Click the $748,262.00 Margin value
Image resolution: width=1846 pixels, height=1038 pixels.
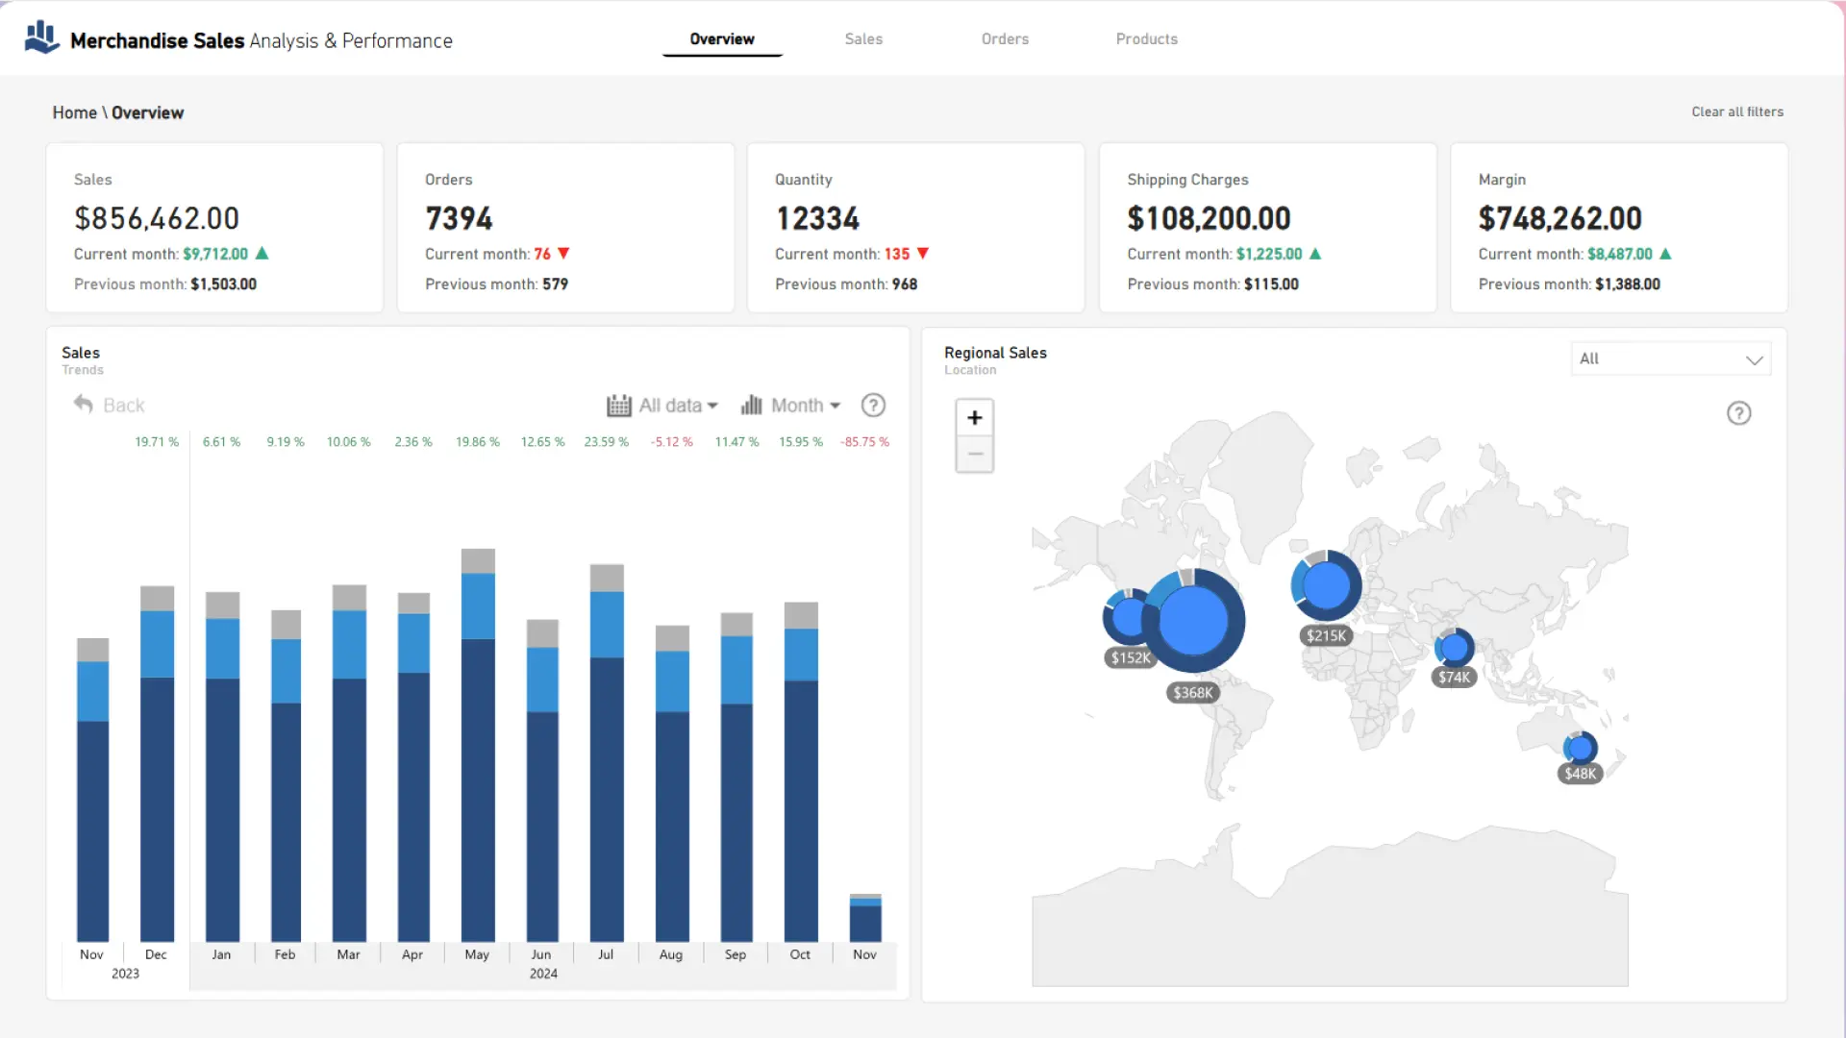[1559, 218]
